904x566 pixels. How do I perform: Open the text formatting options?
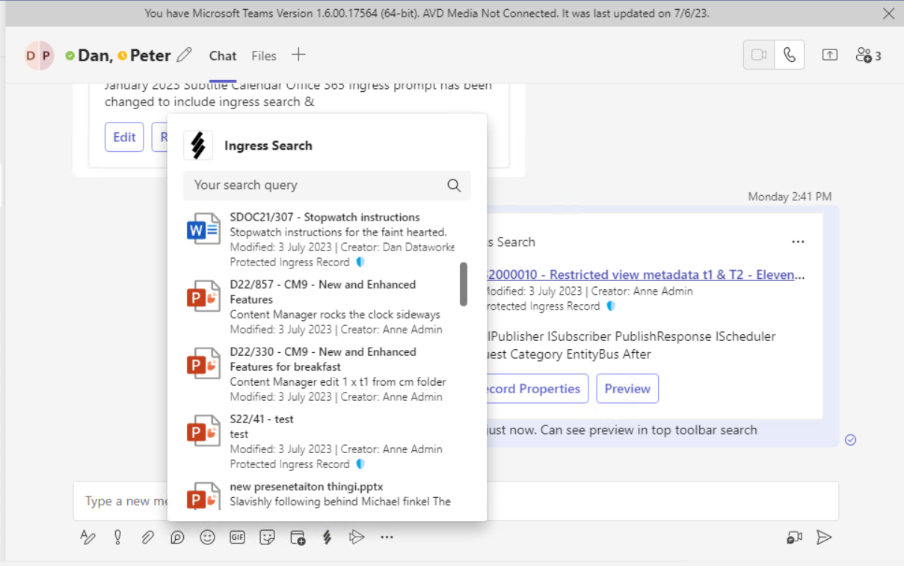click(87, 537)
